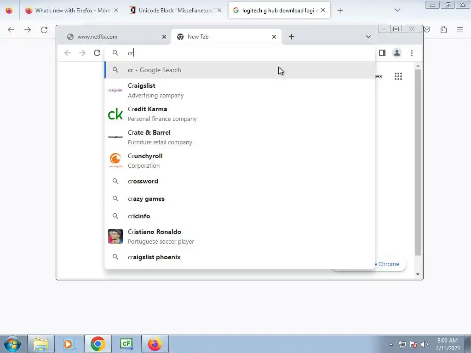Click the scrollbar down arrow in Chrome
Viewport: 471px width, 353px height.
(418, 274)
